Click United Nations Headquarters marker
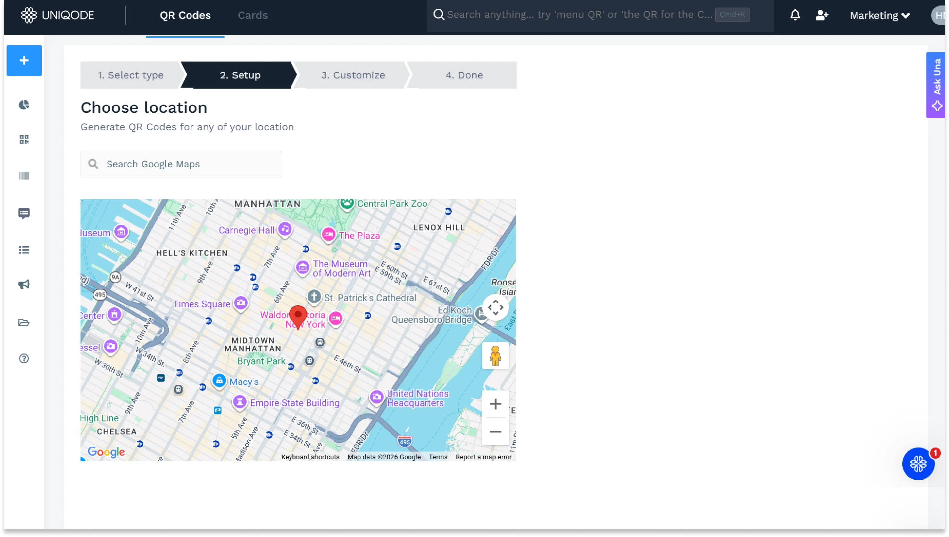The height and width of the screenshot is (537, 949). click(377, 398)
